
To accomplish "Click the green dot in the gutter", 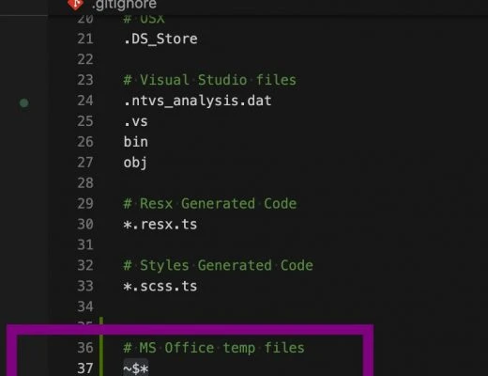I will [24, 102].
